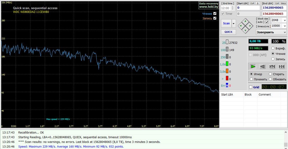Click the right arrow on the navigation diamond

(x=250, y=26)
